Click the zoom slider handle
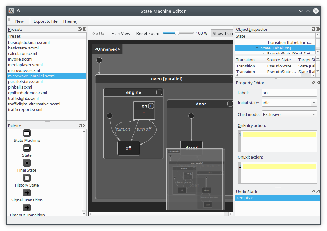Screen dimensions: 327x231 tap(177, 33)
